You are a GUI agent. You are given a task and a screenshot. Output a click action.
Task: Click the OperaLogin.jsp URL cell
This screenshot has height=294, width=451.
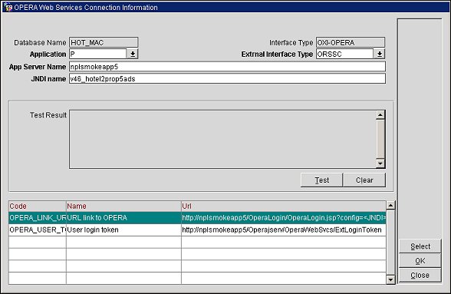pyautogui.click(x=284, y=218)
